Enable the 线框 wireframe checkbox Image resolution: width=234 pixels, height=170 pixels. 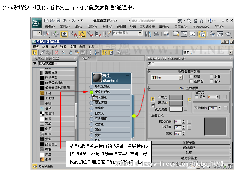(x=191, y=76)
